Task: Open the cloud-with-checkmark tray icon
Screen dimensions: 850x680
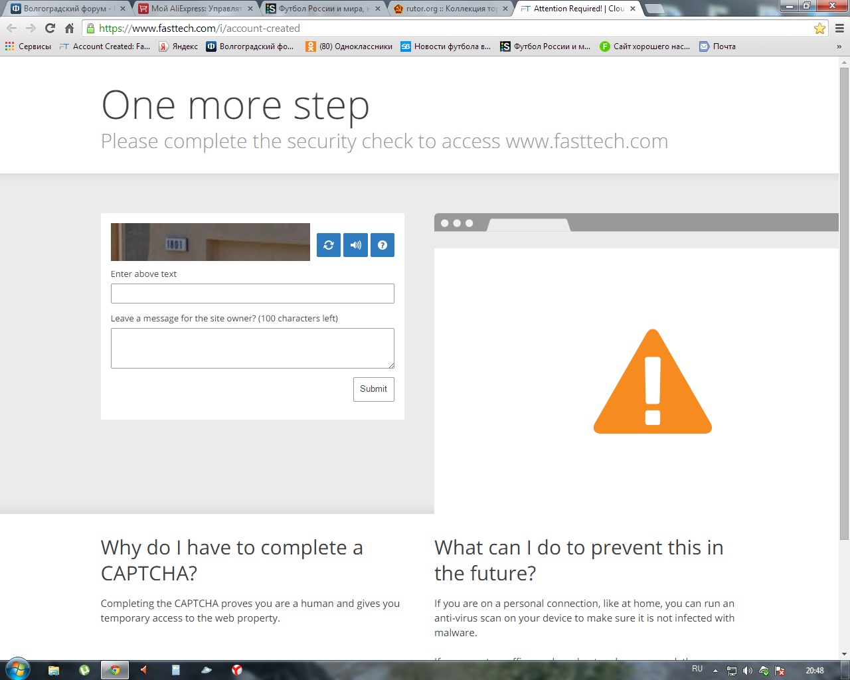Action: [764, 671]
